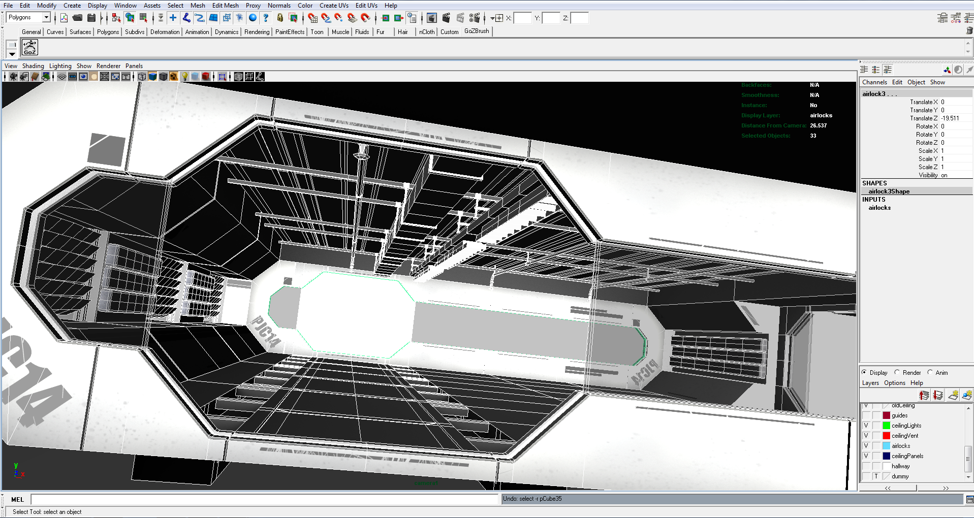Screen dimensions: 974x518
Task: Select the Render layer radio button
Action: [897, 372]
